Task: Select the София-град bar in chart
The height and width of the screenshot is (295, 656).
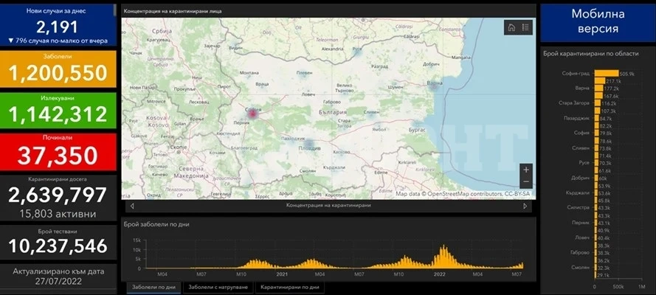Action: point(607,74)
